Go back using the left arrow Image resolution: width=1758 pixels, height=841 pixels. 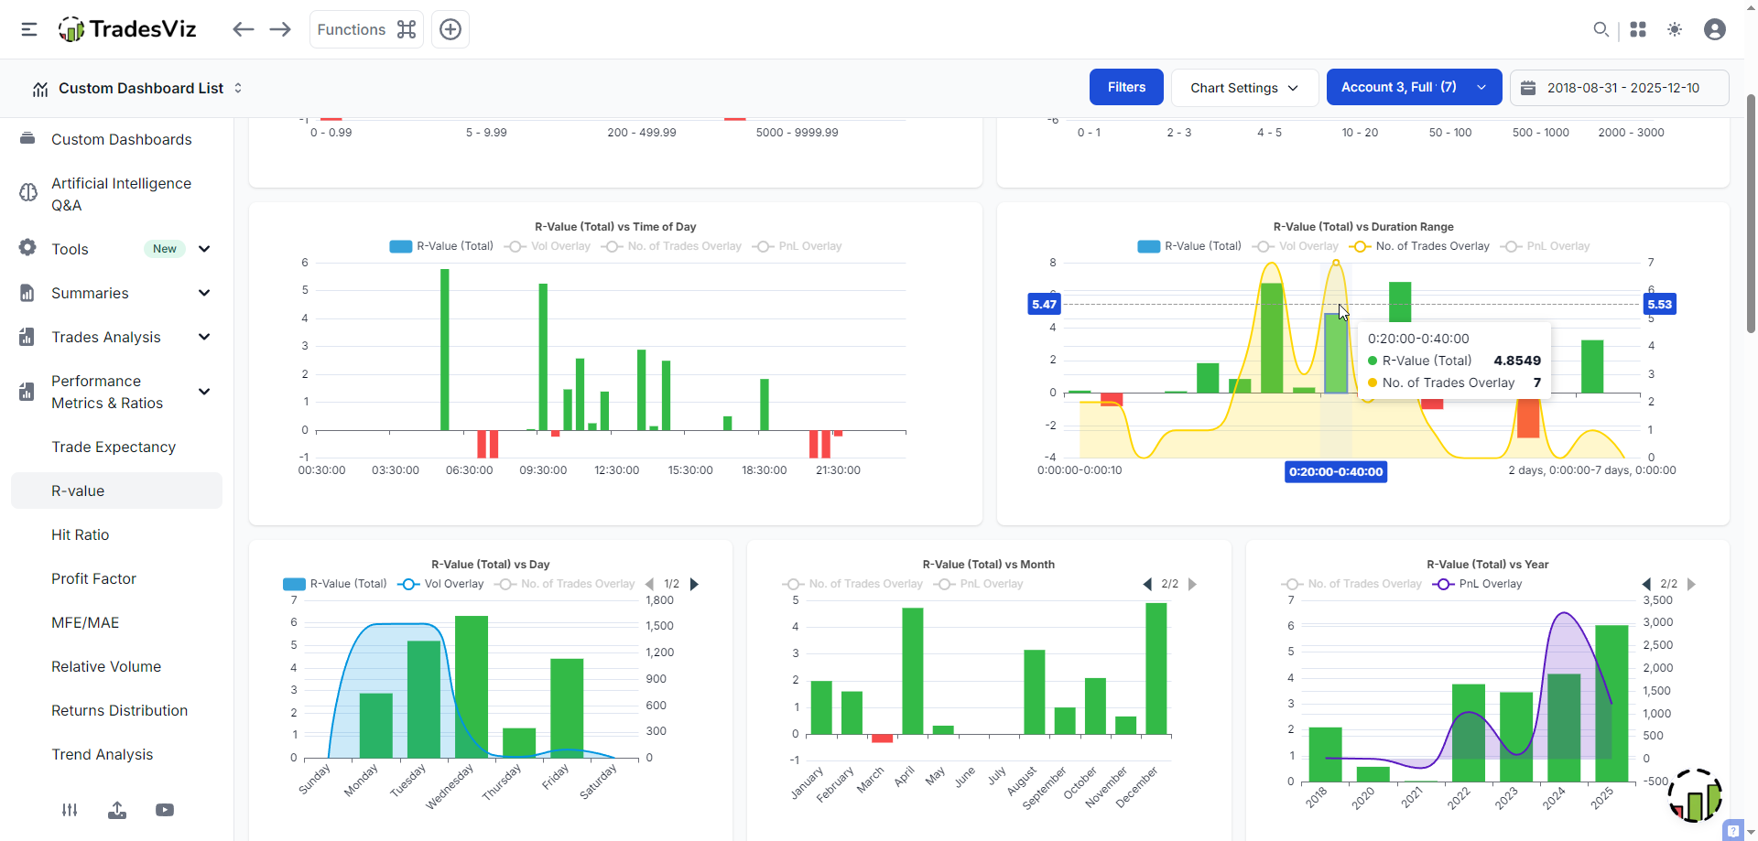pyautogui.click(x=243, y=29)
